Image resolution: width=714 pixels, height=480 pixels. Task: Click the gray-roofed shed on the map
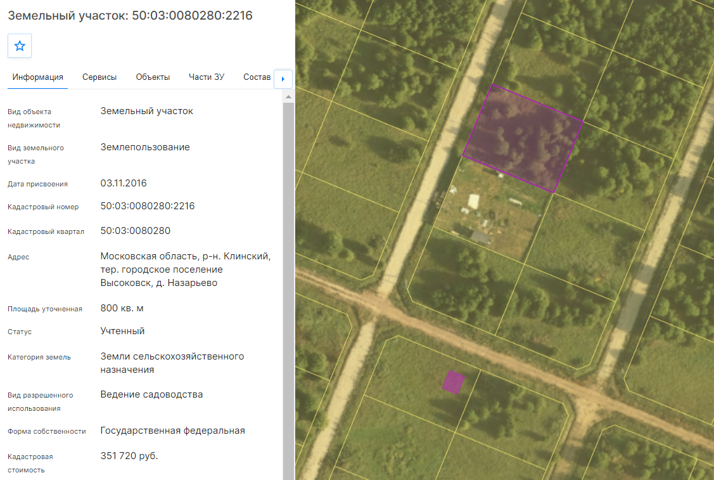coord(480,237)
